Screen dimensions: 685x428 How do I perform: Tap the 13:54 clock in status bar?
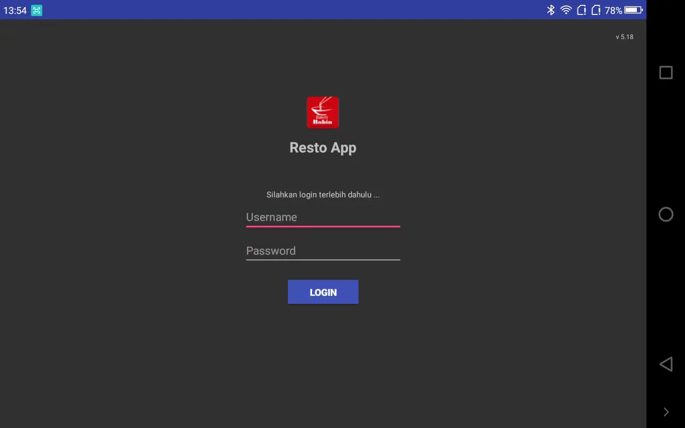pyautogui.click(x=15, y=10)
